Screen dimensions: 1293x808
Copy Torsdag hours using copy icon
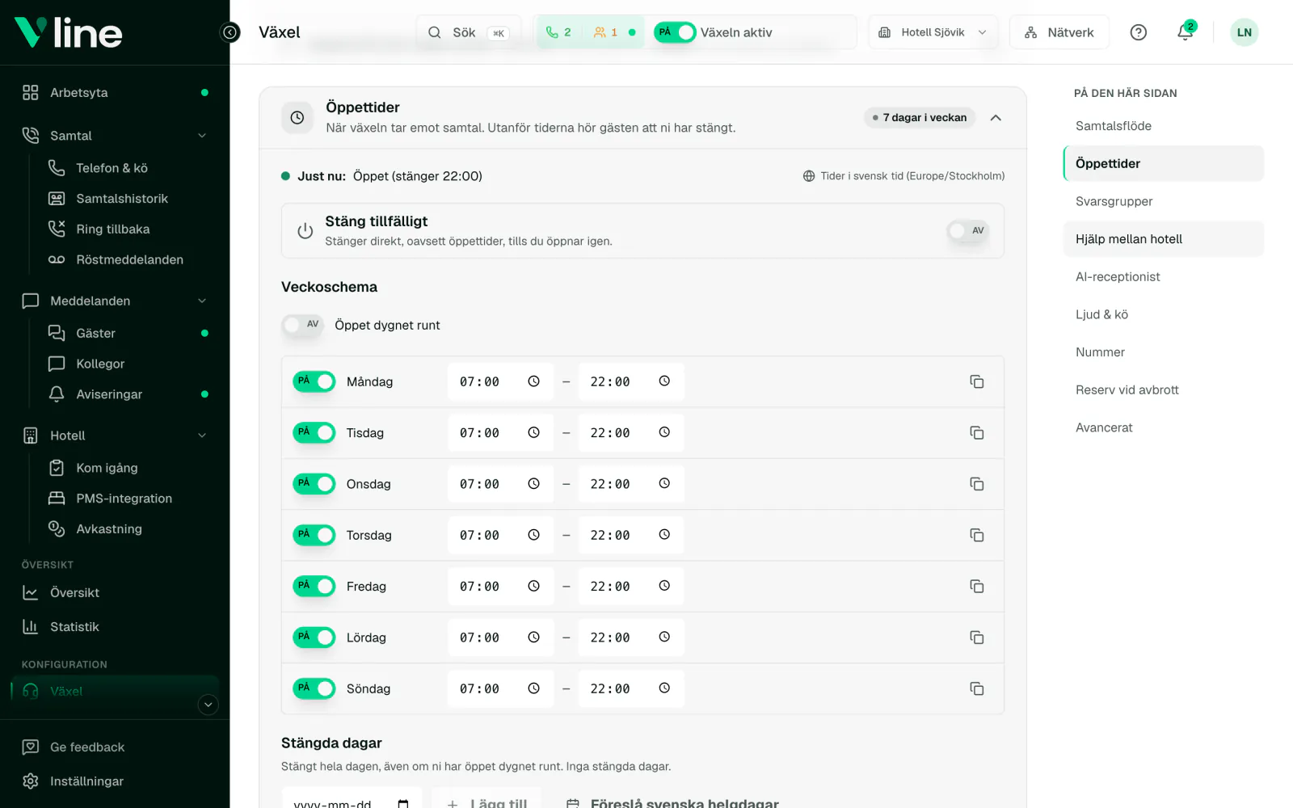(x=976, y=535)
